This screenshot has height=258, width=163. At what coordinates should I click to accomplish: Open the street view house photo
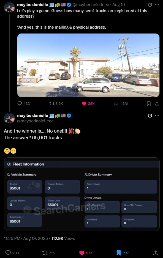pyautogui.click(x=88, y=65)
